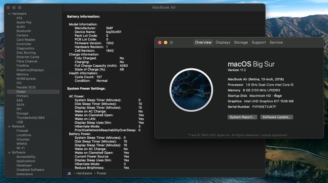This screenshot has height=183, width=328.
Task: Click Hardware in the bottom path bar
Action: tap(84, 174)
